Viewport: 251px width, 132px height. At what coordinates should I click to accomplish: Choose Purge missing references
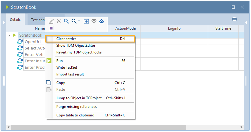pyautogui.click(x=77, y=107)
